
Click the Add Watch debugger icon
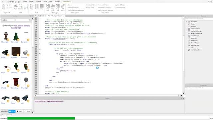(x=63, y=7)
